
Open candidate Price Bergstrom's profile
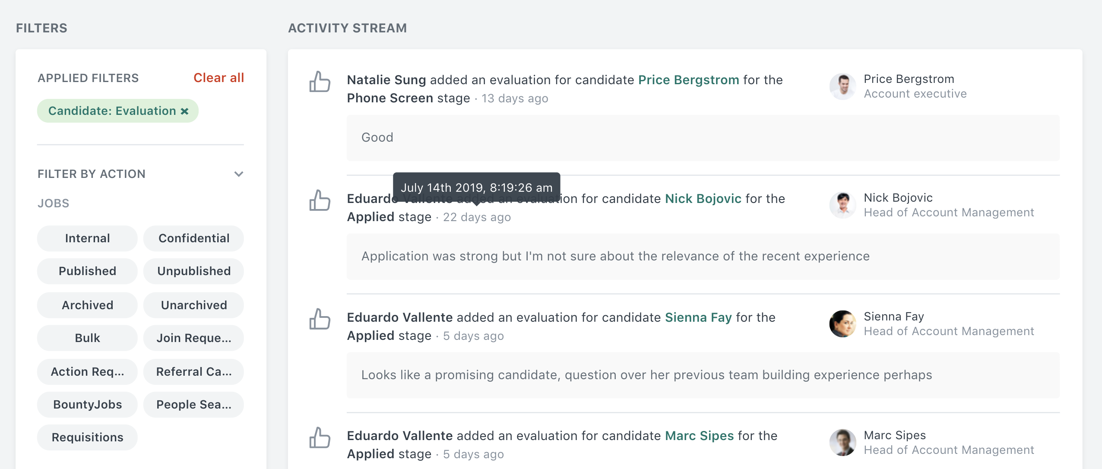pos(688,80)
